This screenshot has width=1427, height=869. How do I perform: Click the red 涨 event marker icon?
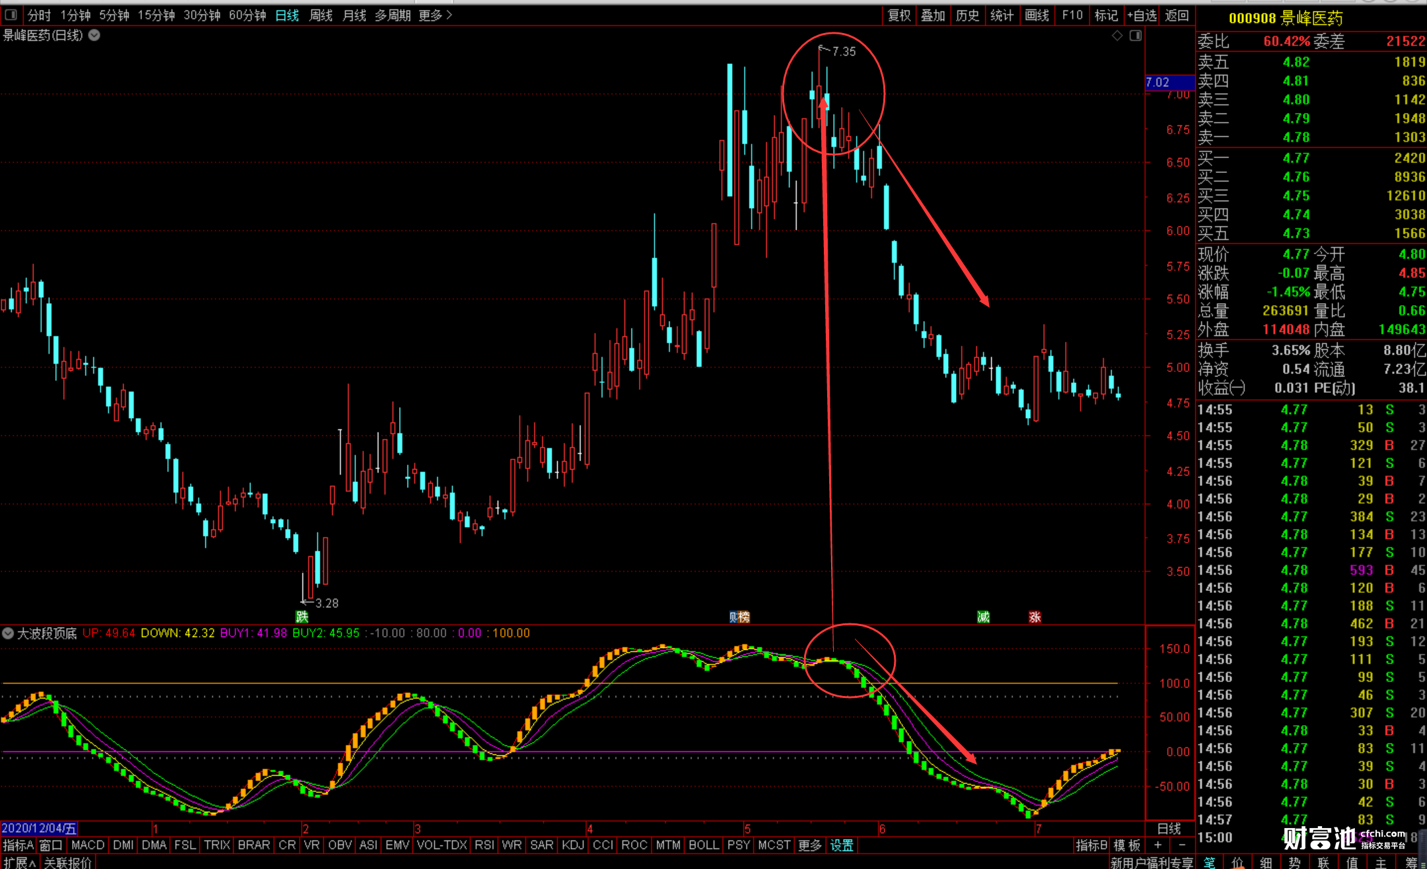1035,617
